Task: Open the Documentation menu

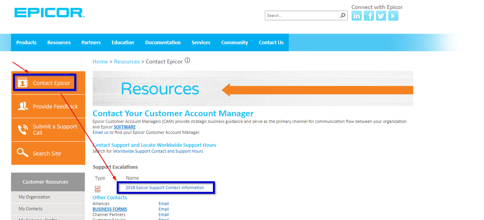Action: click(x=163, y=43)
